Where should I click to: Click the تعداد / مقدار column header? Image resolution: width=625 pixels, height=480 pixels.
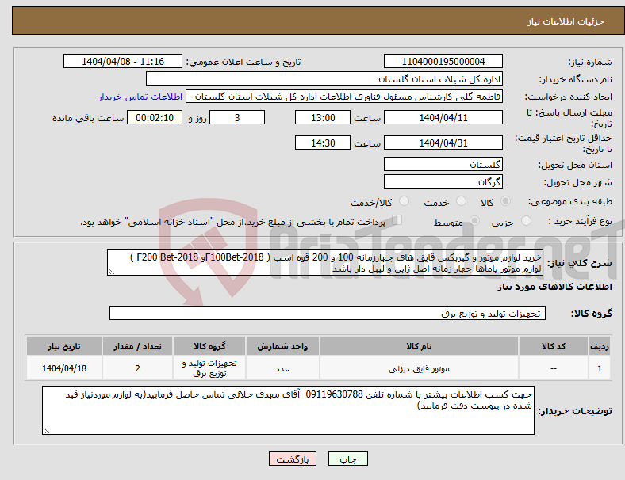[x=137, y=346]
